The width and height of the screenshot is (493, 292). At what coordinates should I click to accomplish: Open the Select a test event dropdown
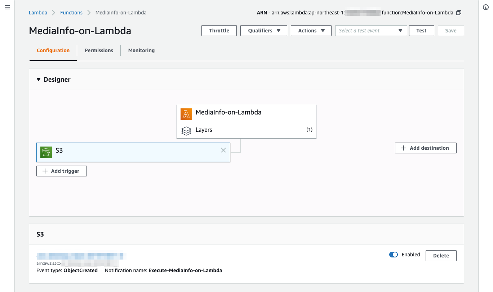click(x=371, y=31)
